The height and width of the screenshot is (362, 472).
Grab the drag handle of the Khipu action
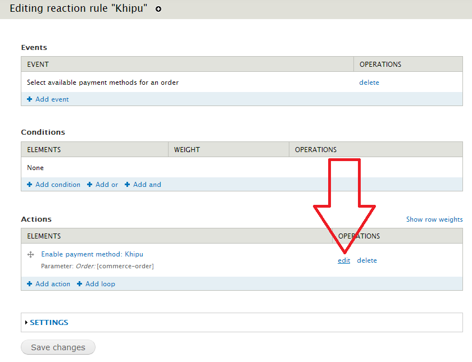click(x=31, y=254)
